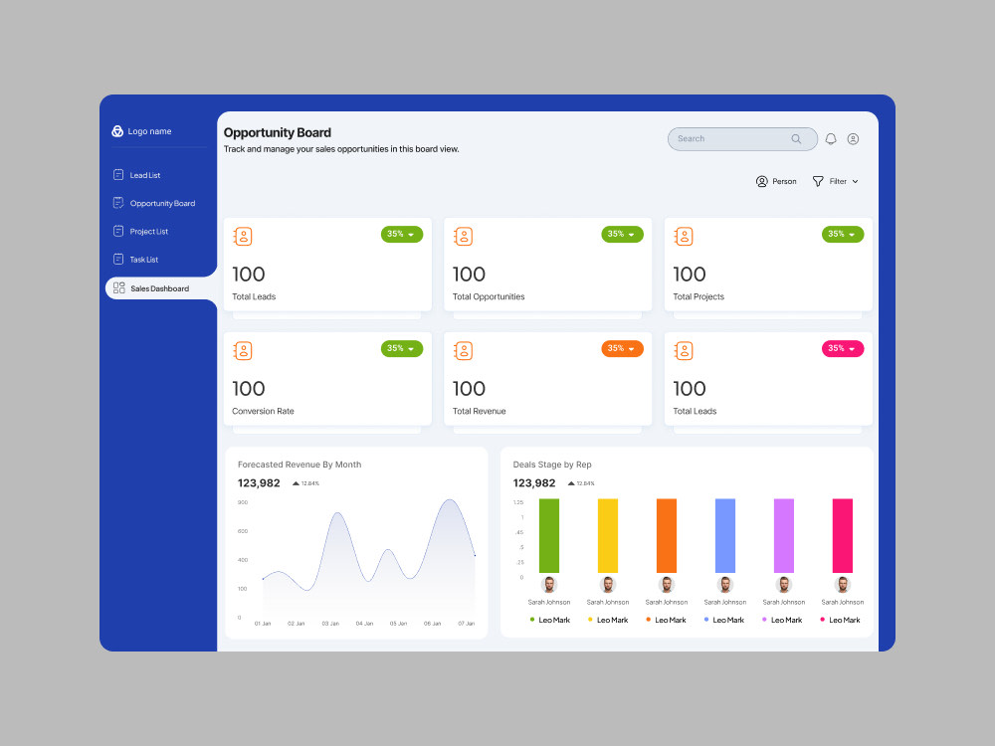The height and width of the screenshot is (746, 995).
Task: Click contact-book icon on Total Opportunities card
Action: coord(464,237)
